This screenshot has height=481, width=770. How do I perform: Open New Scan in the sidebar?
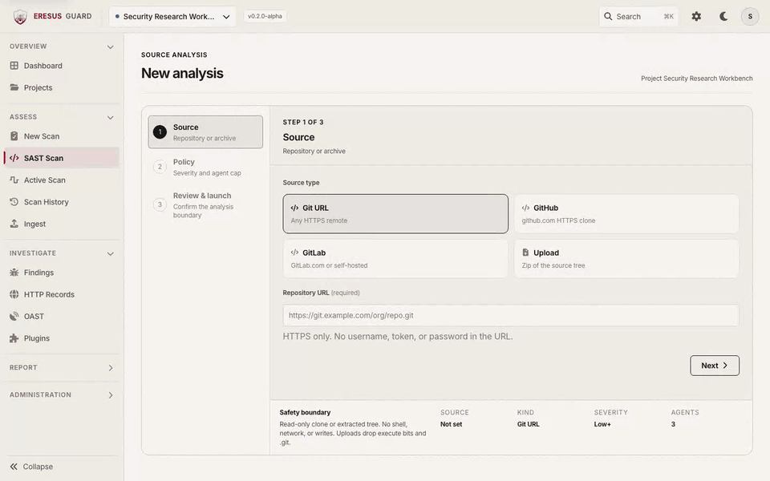pos(62,136)
